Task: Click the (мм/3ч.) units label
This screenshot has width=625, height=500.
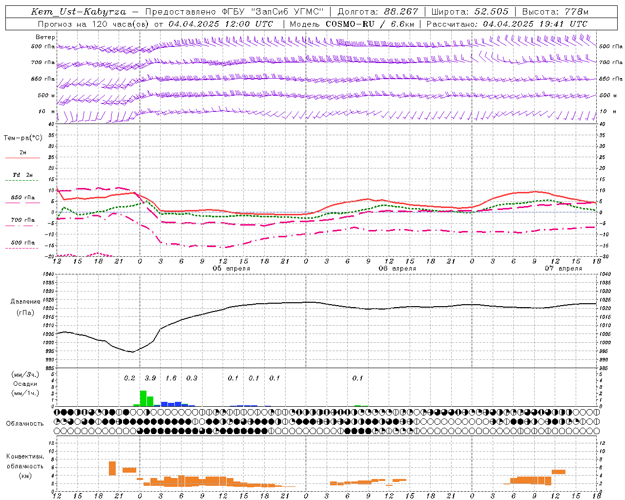Action: [x=25, y=375]
